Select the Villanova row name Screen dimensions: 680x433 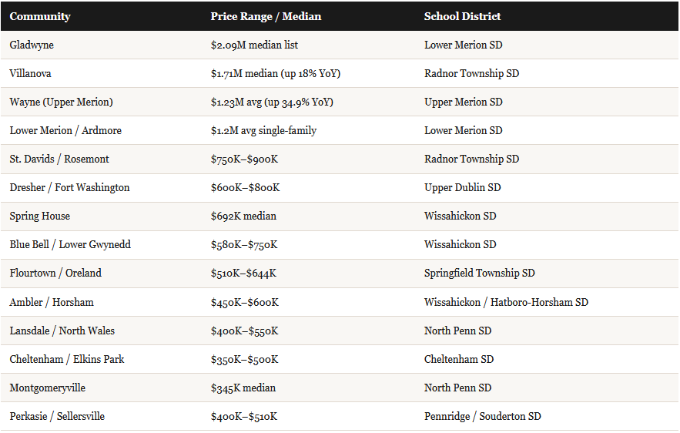(x=30, y=73)
